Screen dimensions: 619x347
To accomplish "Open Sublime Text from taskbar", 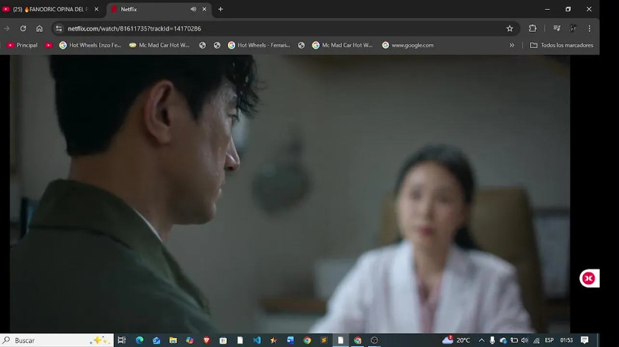I will click(324, 340).
